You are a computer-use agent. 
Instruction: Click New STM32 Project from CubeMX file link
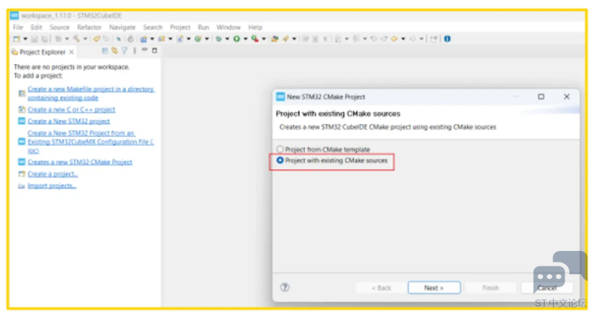[90, 142]
